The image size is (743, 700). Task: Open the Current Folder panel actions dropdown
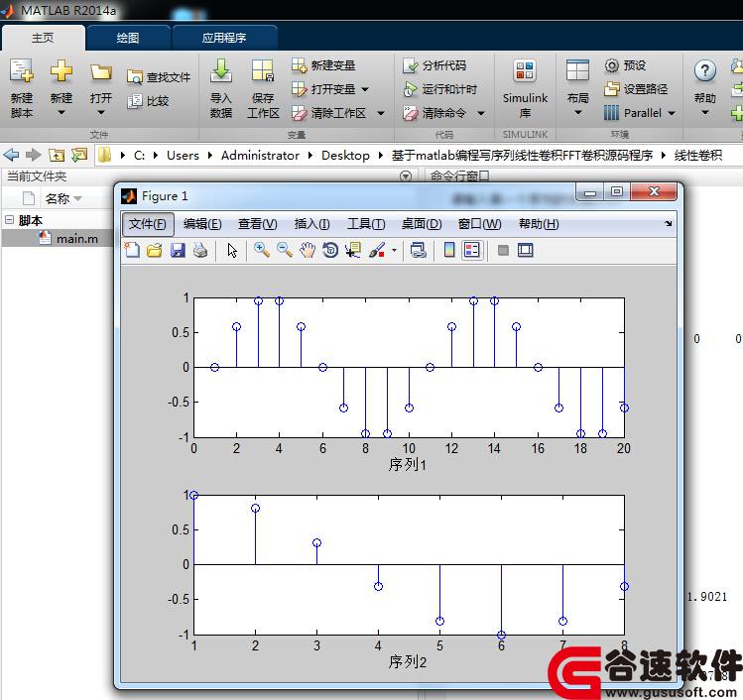[x=406, y=176]
